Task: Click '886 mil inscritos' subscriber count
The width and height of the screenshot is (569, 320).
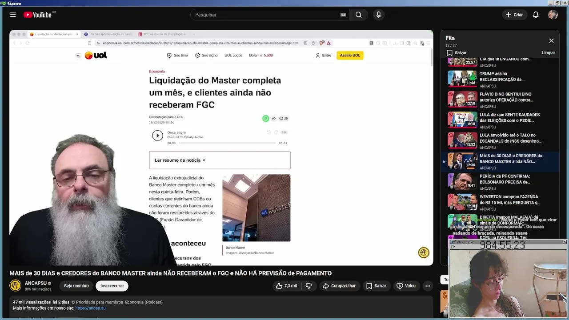Action: pos(38,289)
